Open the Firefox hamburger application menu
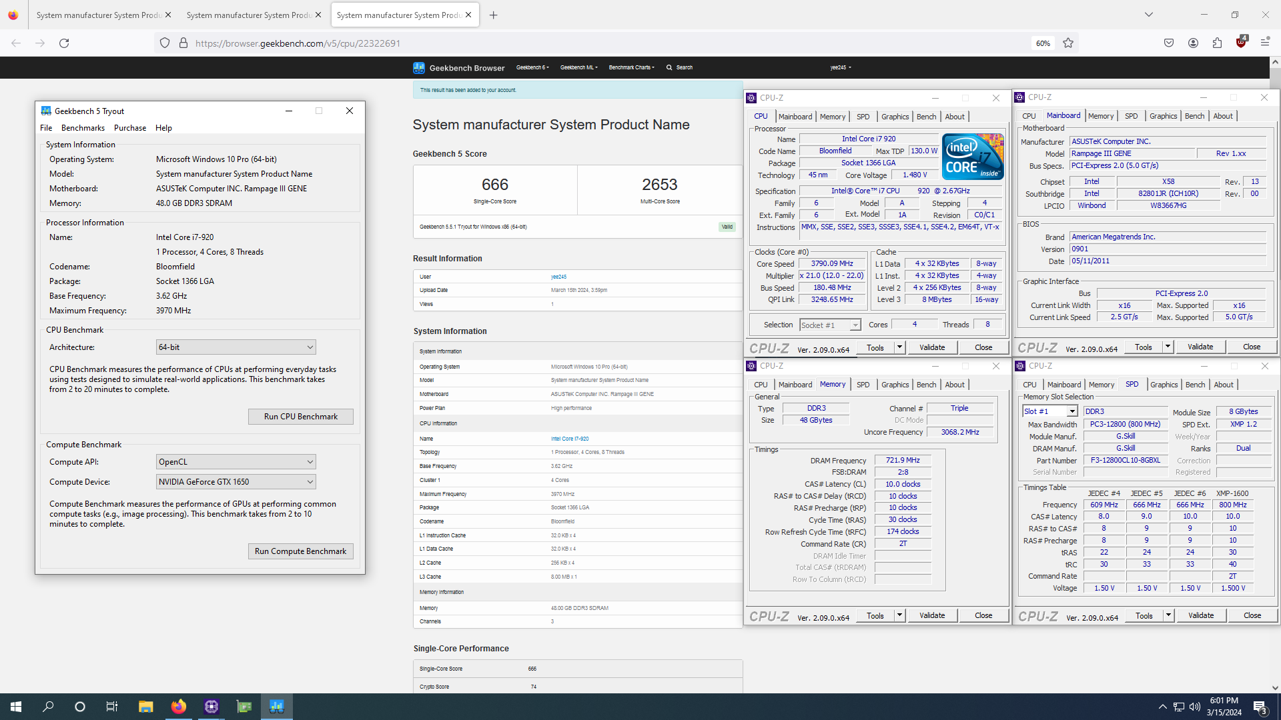The width and height of the screenshot is (1281, 720). tap(1265, 43)
